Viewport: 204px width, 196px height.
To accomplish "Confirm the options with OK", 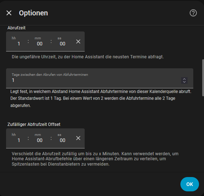I will [x=190, y=184].
